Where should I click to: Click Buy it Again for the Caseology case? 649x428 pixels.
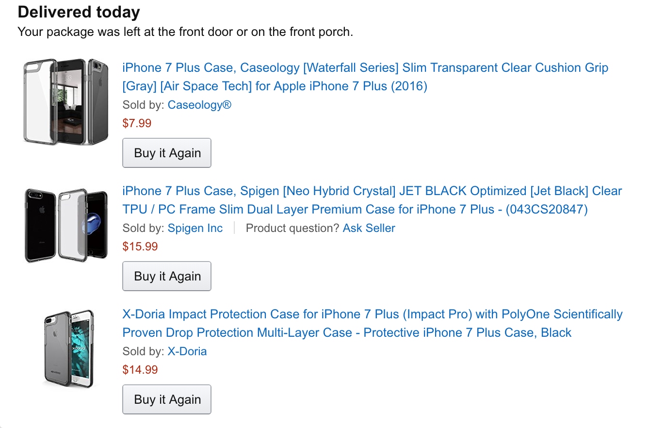pyautogui.click(x=167, y=153)
